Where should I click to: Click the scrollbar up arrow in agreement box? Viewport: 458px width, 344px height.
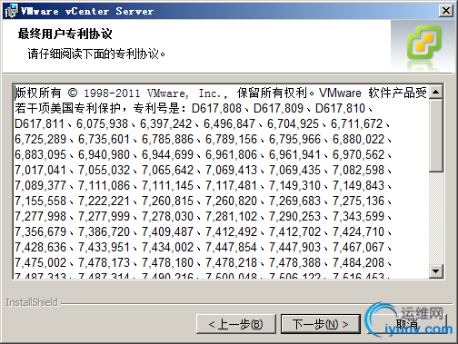(x=435, y=92)
